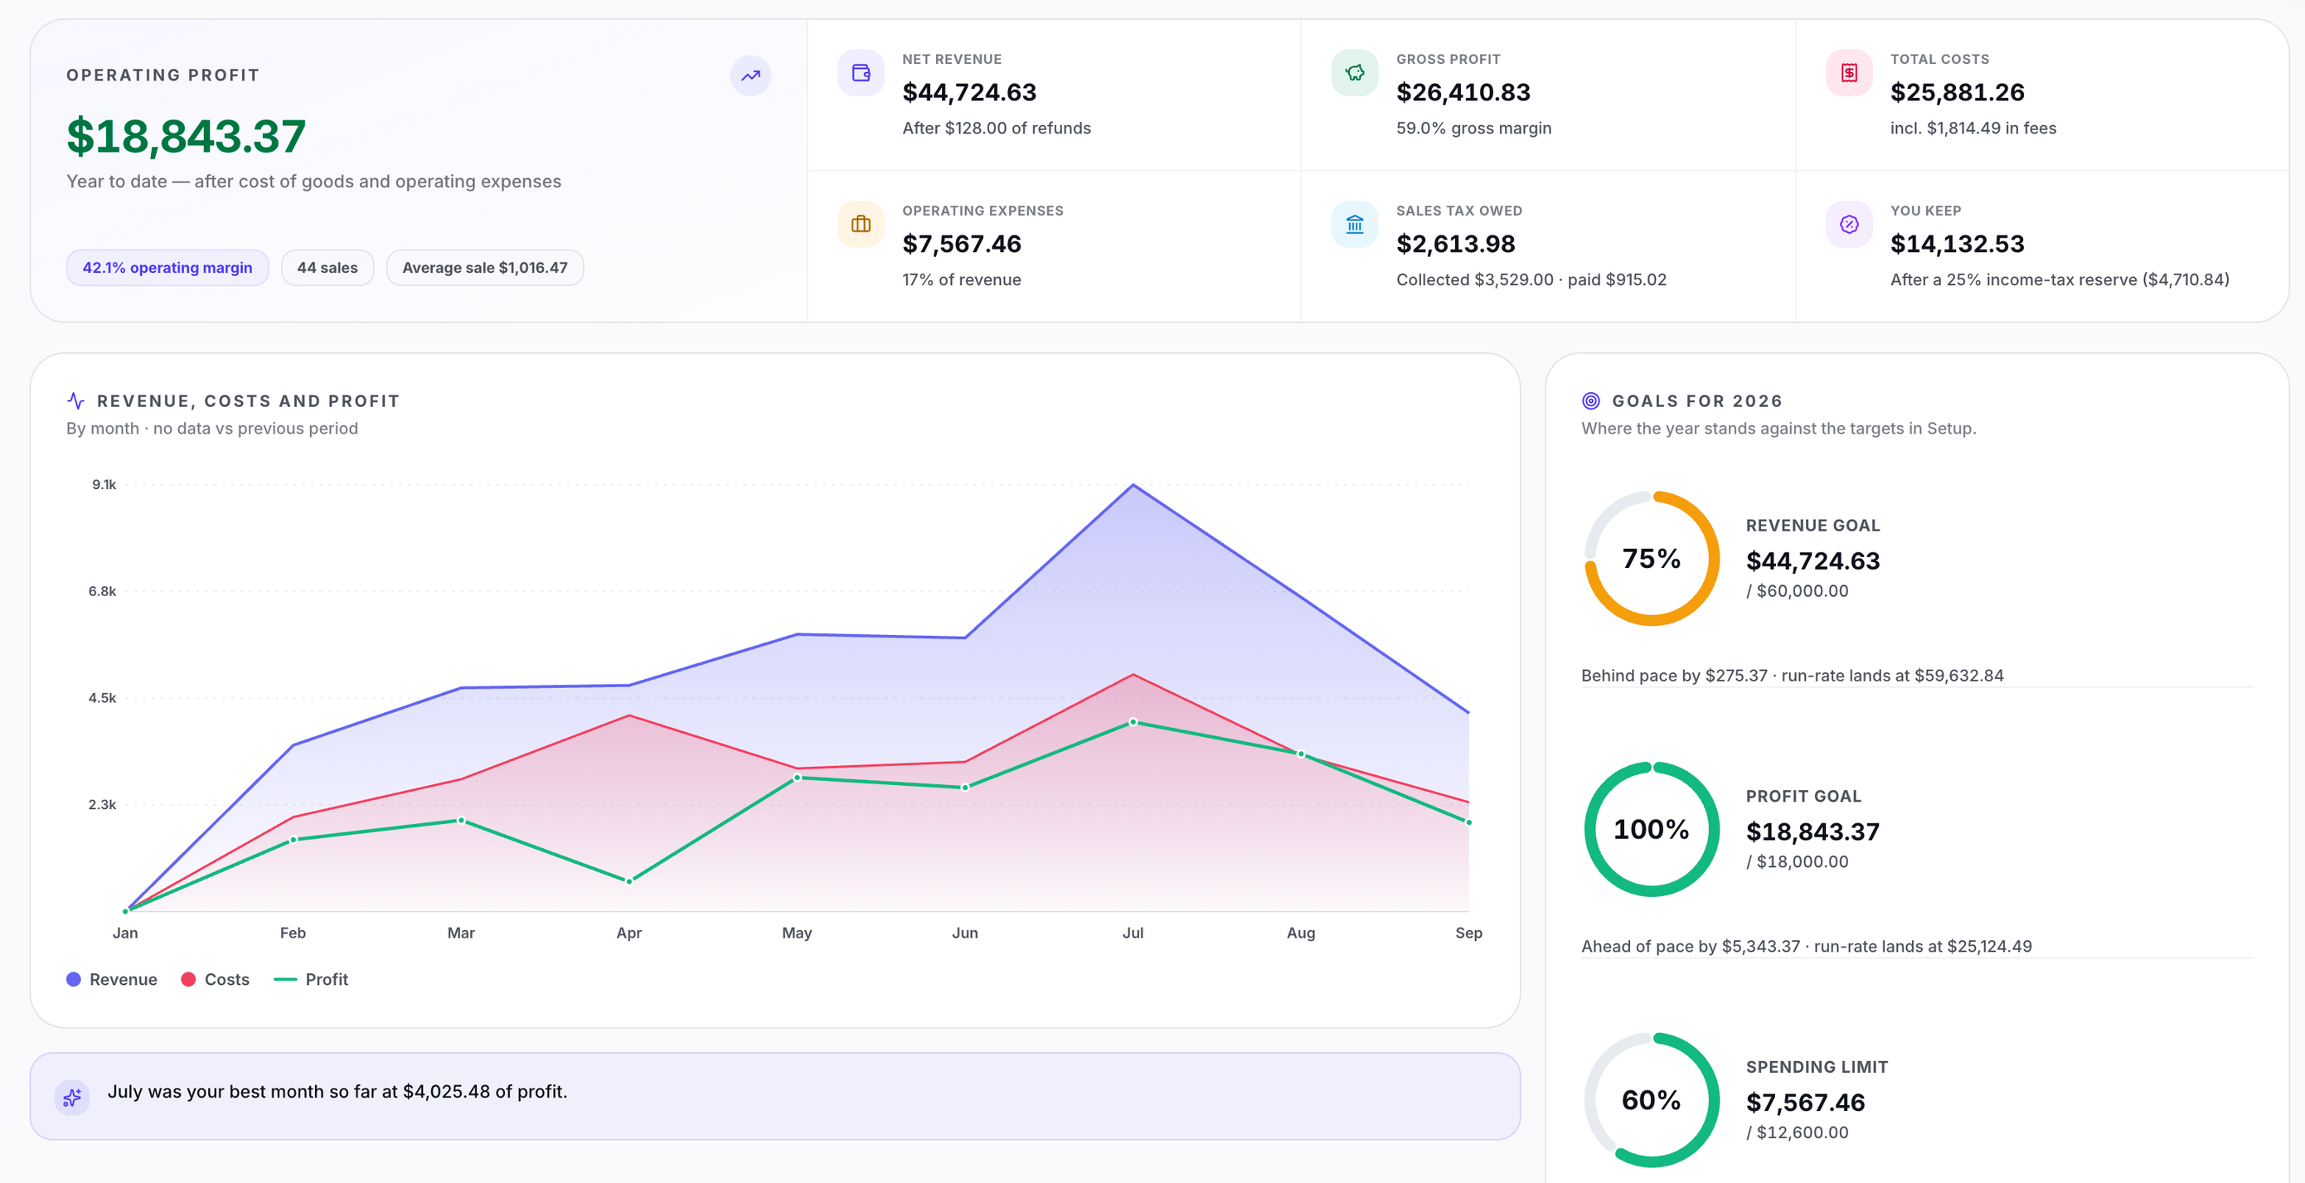Viewport: 2305px width, 1183px height.
Task: Click the You Keep value $14,132.53
Action: 1957,244
